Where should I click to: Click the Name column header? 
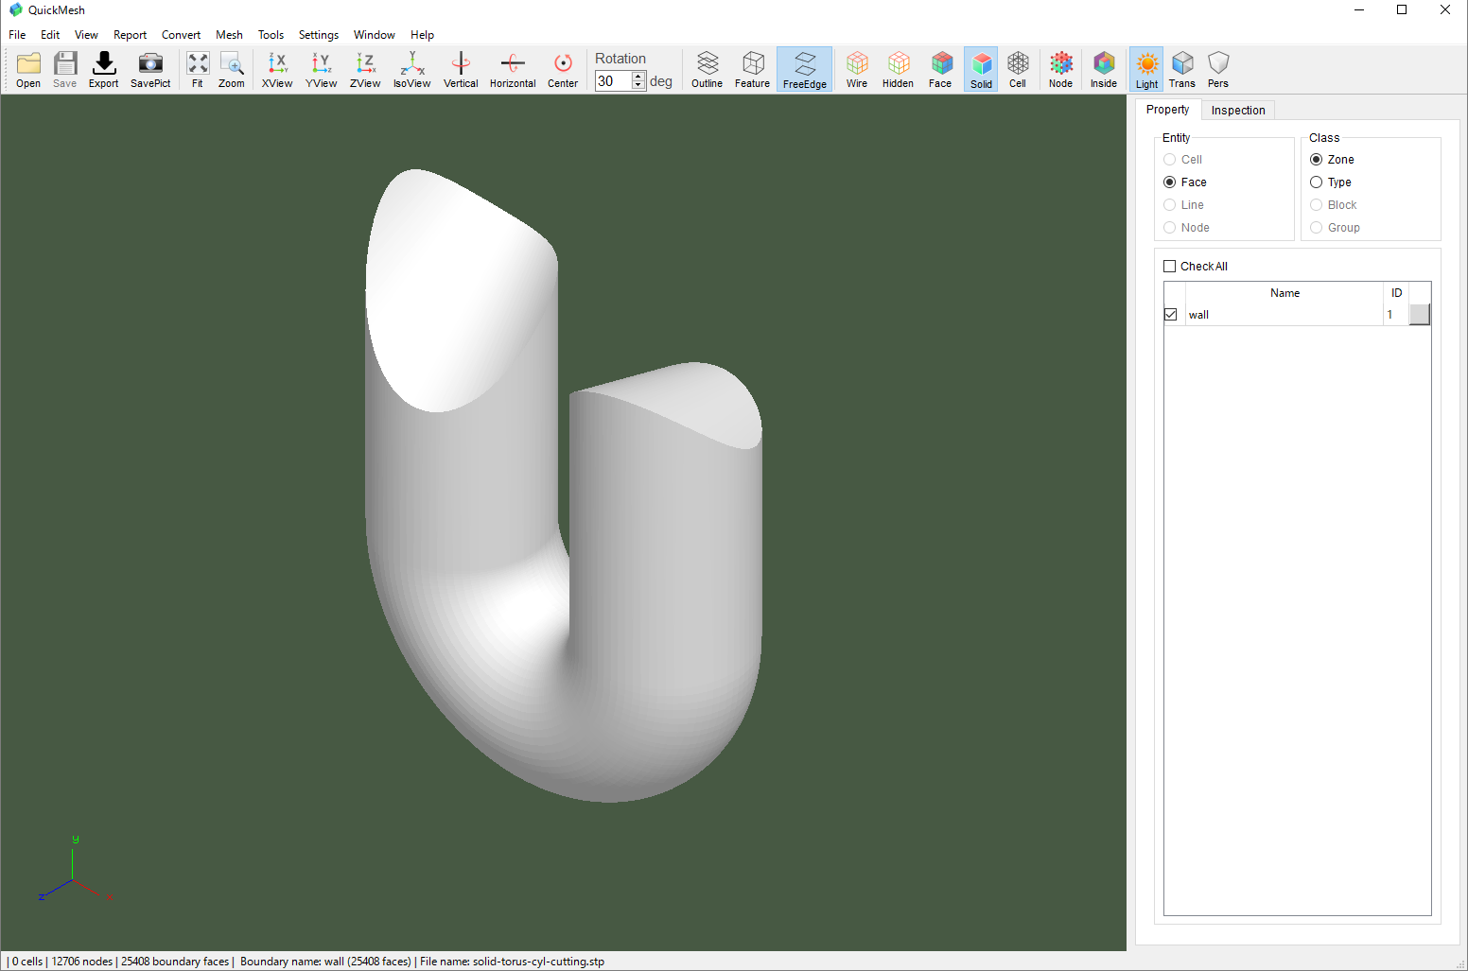pos(1284,293)
